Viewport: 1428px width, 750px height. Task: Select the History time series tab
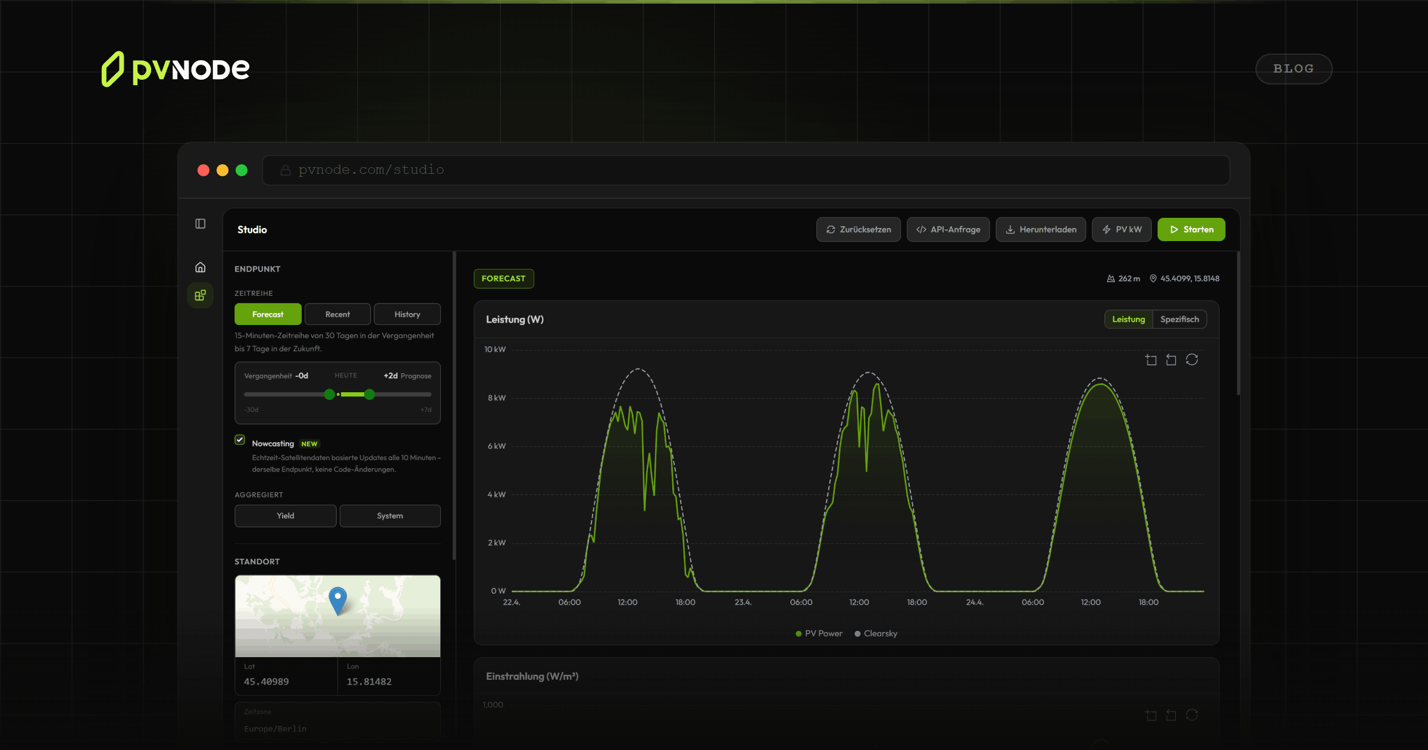pos(407,314)
